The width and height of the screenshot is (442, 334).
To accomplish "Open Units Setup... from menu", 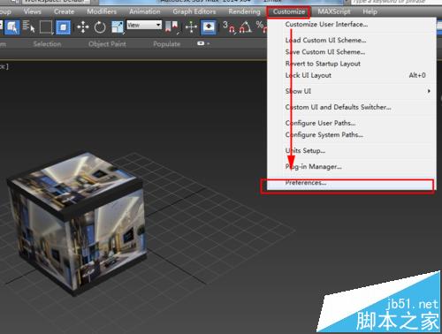I will point(352,151).
